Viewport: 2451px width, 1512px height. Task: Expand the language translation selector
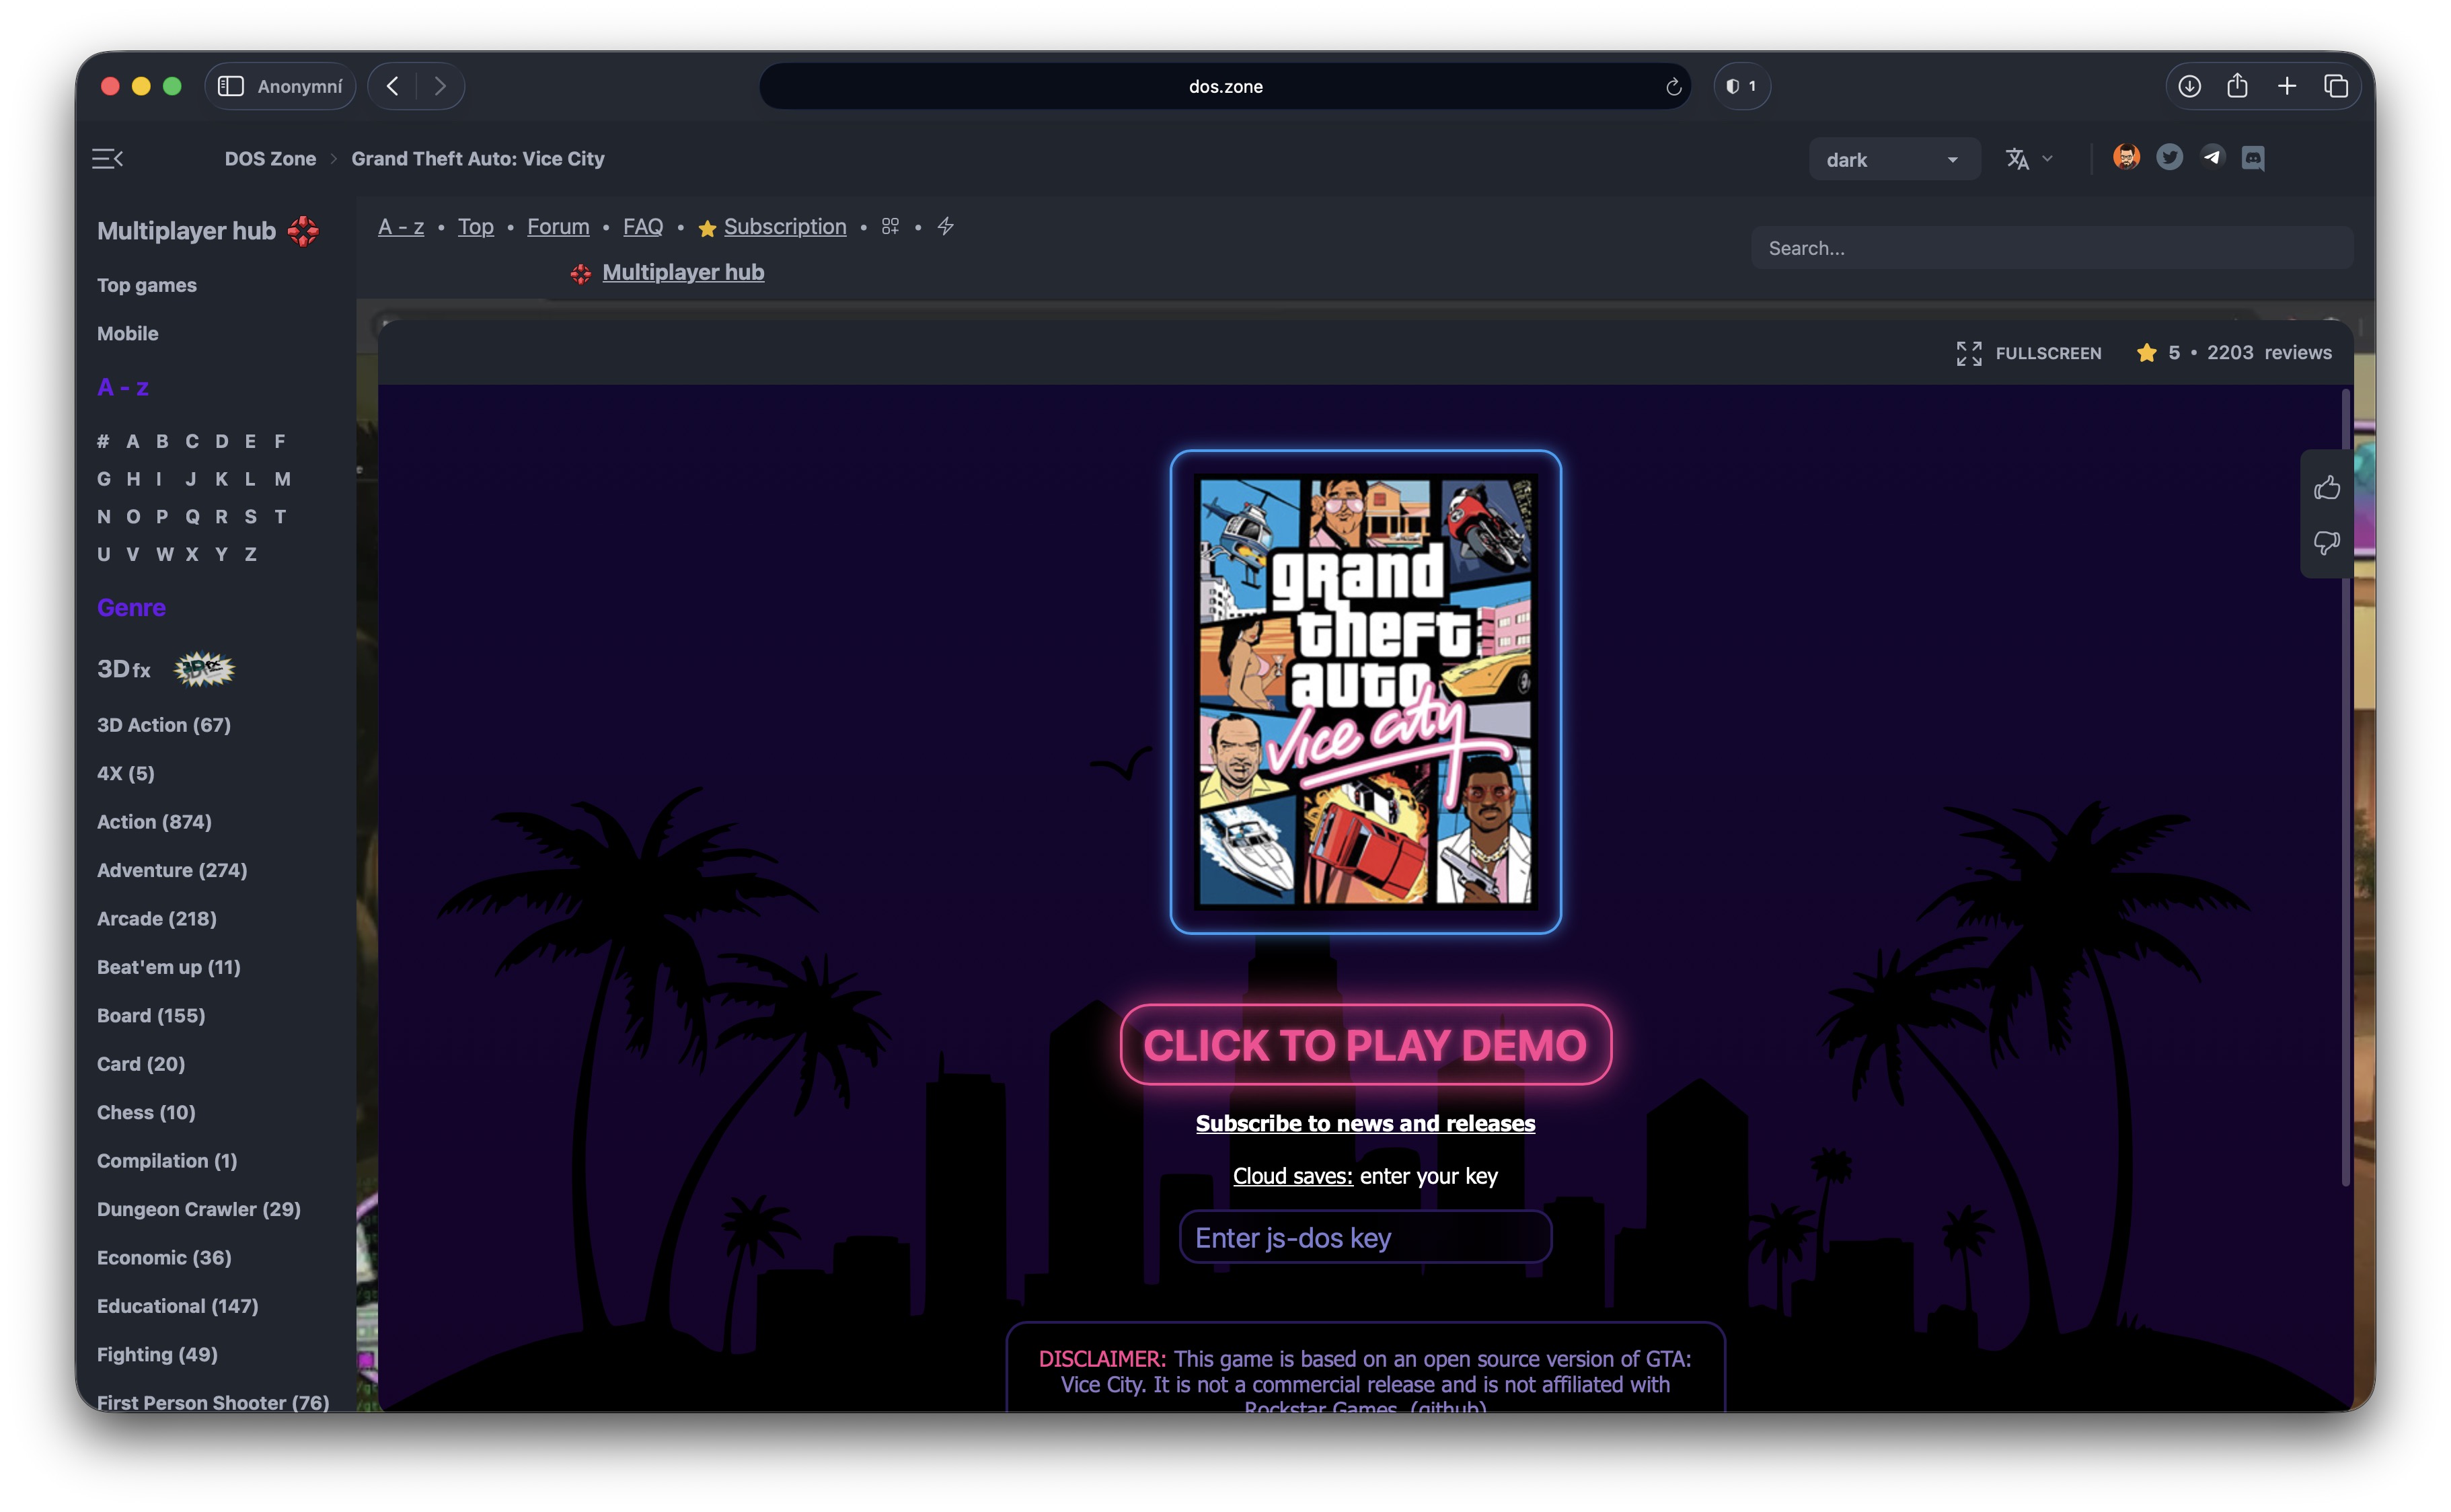2028,159
